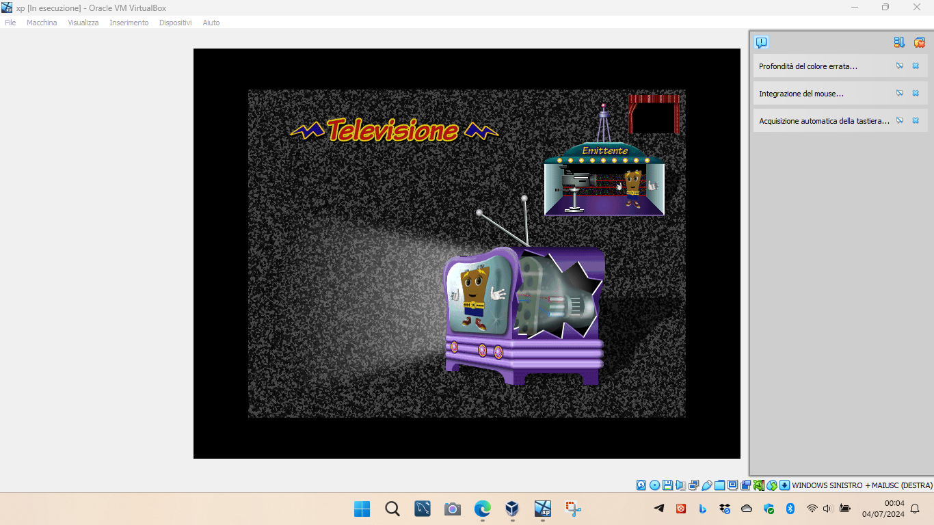Click the broadcast antenna tower above Emittente
The width and height of the screenshot is (934, 525).
click(604, 123)
